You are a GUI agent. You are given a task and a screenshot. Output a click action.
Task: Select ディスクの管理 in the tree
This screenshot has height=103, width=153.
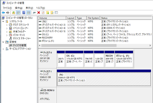coord(20,45)
